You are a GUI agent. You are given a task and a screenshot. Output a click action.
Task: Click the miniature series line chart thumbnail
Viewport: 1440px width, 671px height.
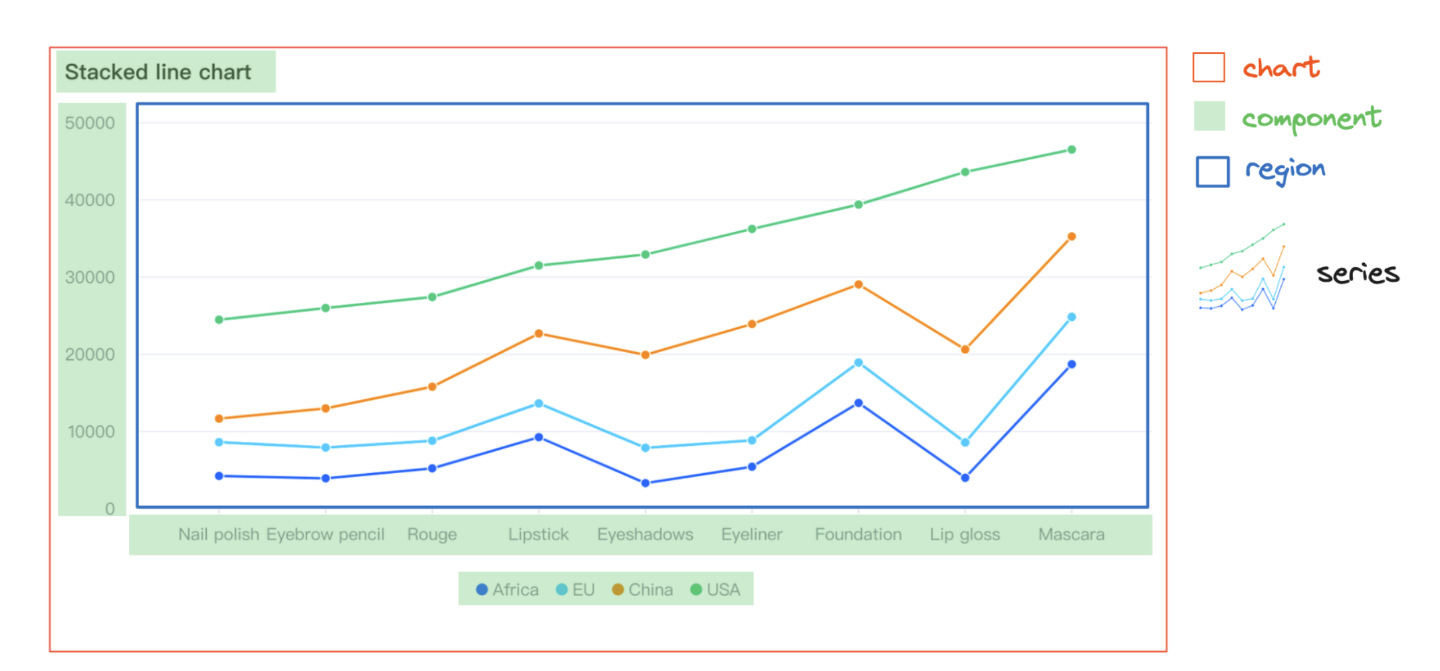(1242, 267)
